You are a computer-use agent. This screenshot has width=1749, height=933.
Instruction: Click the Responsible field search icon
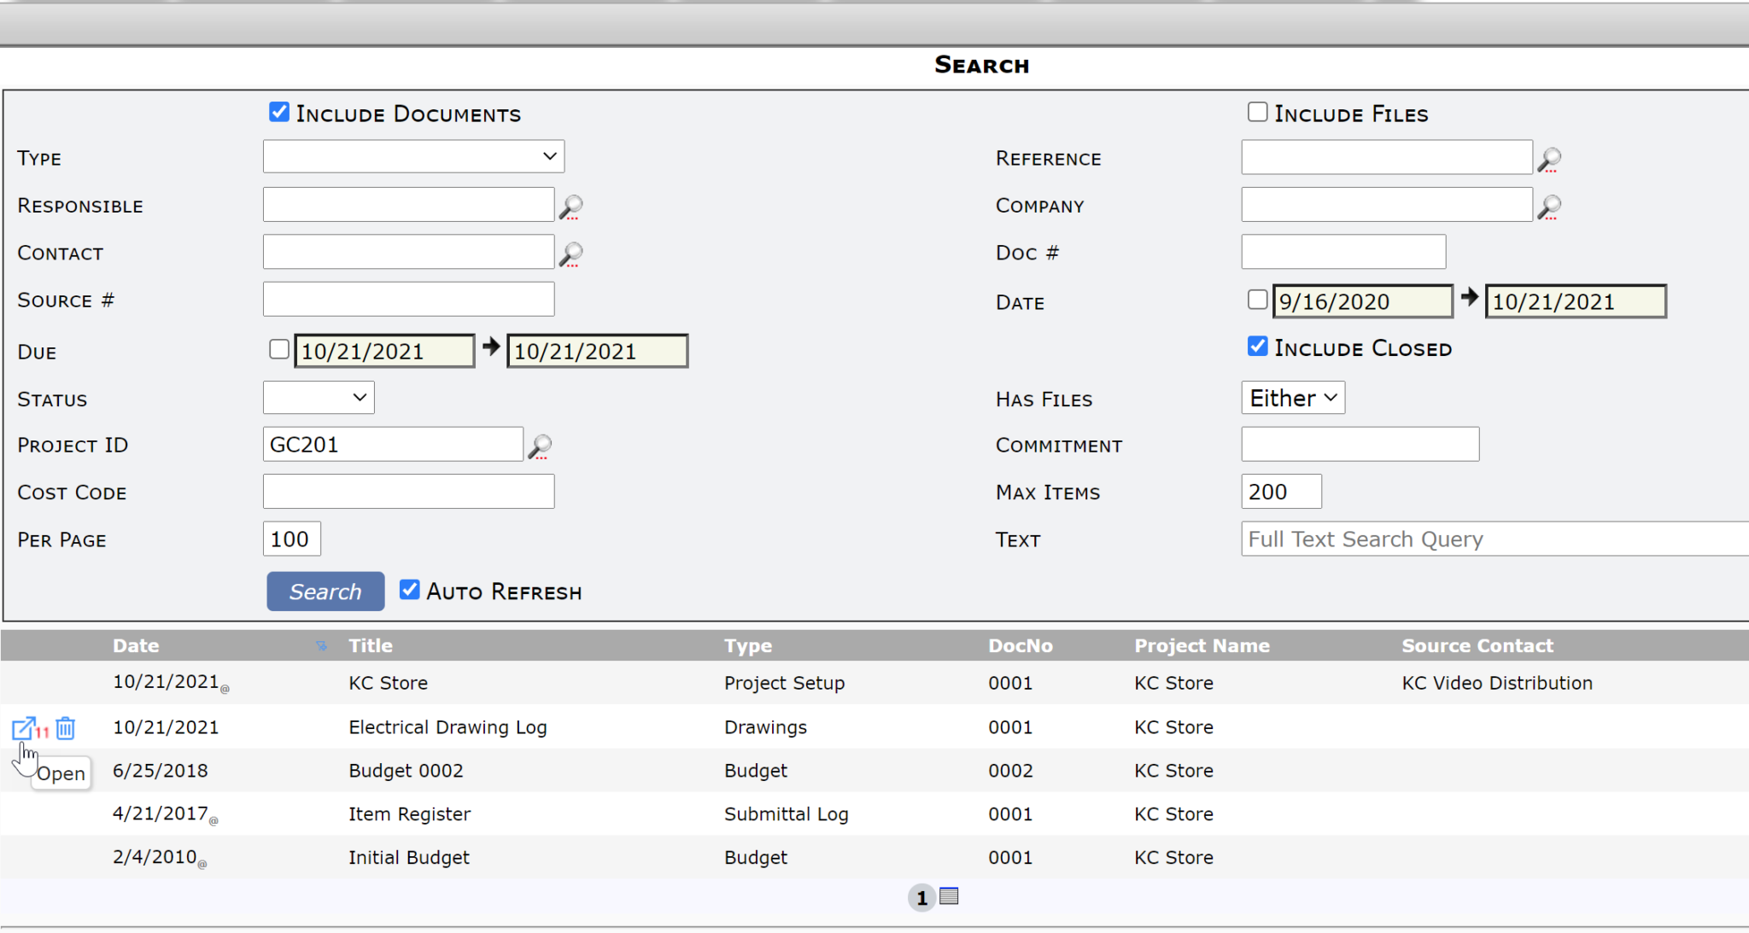click(x=574, y=206)
